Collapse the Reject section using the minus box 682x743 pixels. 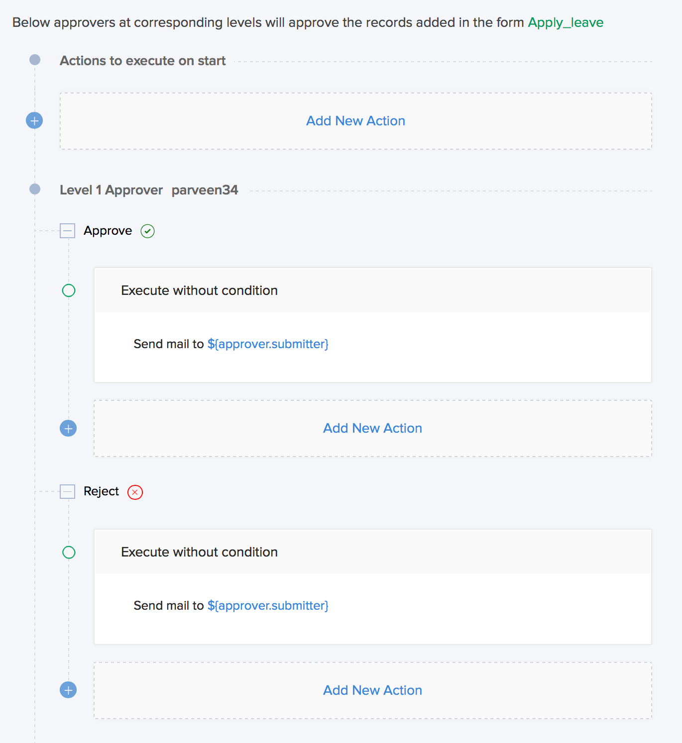(67, 491)
